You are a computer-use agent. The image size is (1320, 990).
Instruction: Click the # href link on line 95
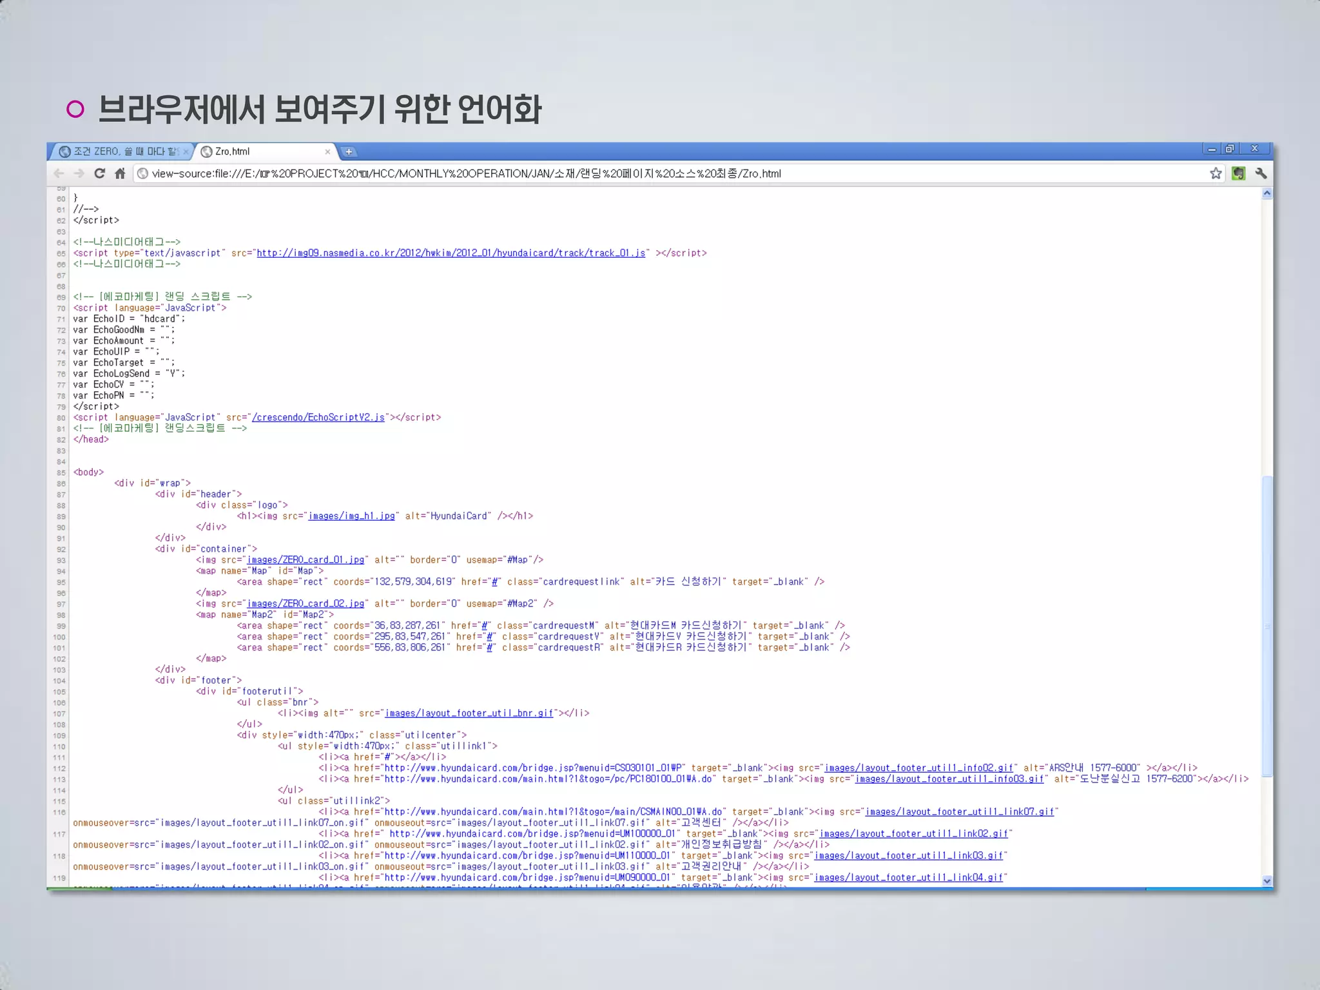pyautogui.click(x=495, y=582)
